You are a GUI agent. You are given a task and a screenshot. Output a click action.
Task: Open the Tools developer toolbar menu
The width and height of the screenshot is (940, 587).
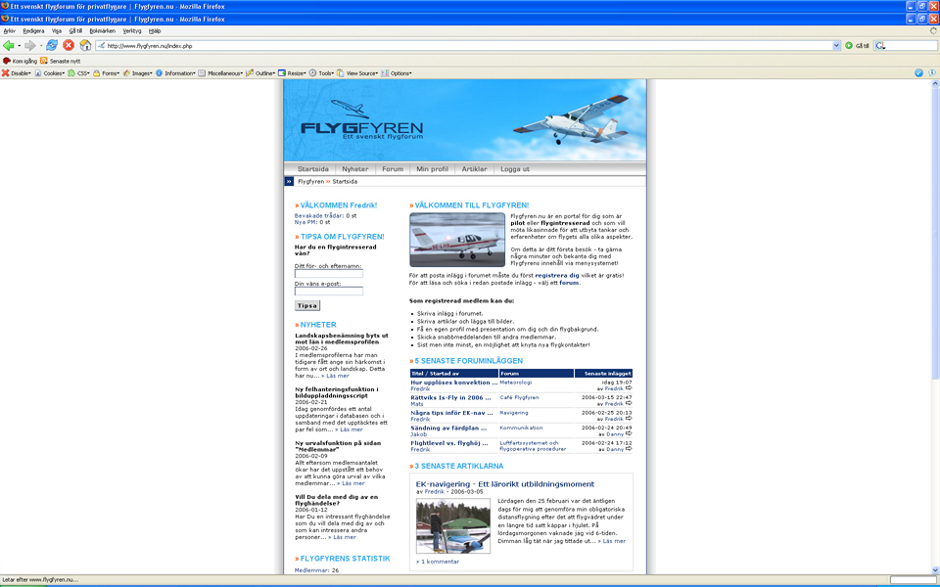[x=322, y=73]
